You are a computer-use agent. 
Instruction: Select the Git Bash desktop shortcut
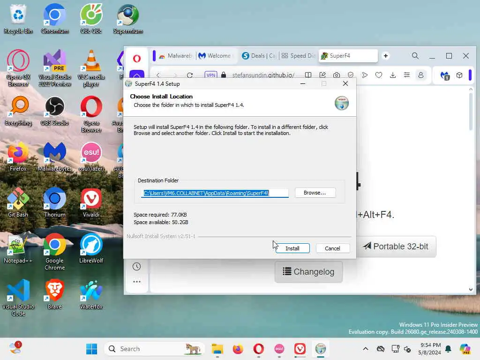18,202
